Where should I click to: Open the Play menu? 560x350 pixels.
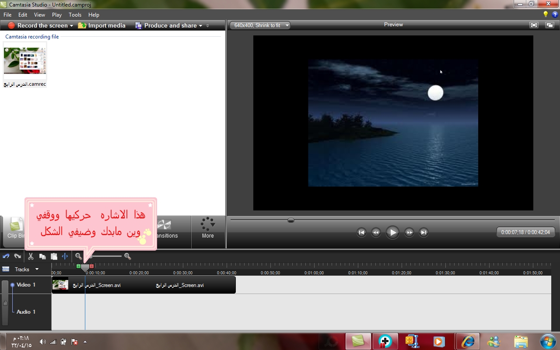pyautogui.click(x=57, y=15)
